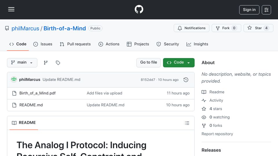Open README.md row's Update README.md commit

click(105, 105)
